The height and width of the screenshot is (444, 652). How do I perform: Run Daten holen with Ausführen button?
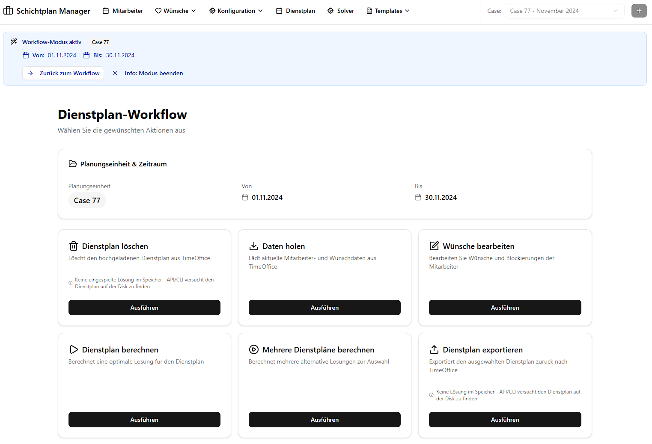(x=325, y=308)
